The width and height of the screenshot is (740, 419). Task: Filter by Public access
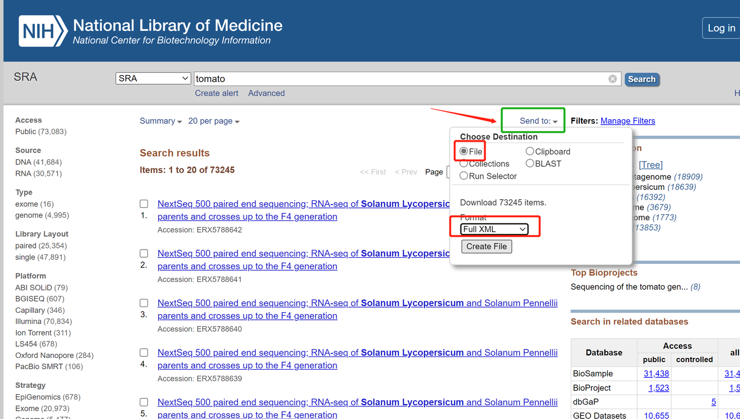[25, 131]
